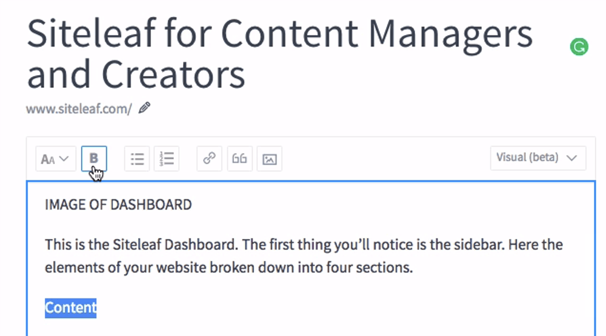Insert a bulleted list
Viewport: 606px width, 336px height.
(x=137, y=159)
